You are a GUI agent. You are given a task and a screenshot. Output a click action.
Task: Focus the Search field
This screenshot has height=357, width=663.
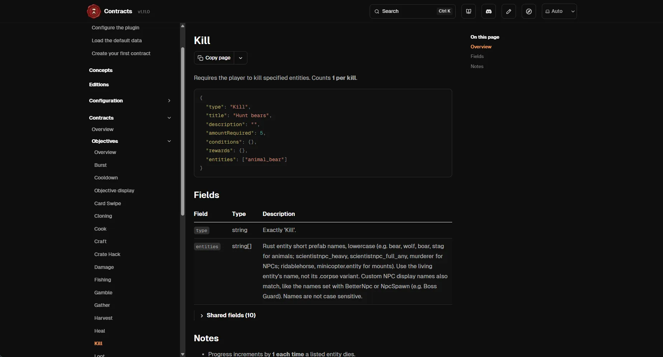412,11
